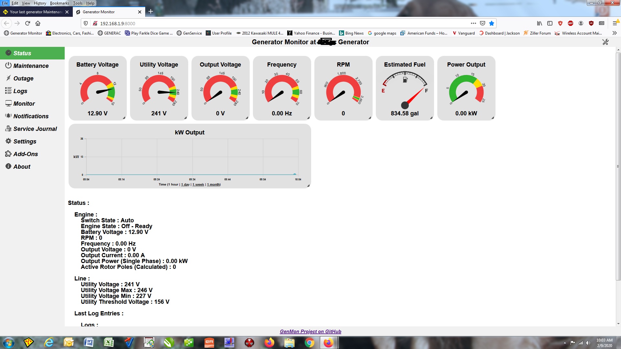Open the Firefox hamburger application menu
Viewport: 621px width, 349px height.
click(x=615, y=23)
